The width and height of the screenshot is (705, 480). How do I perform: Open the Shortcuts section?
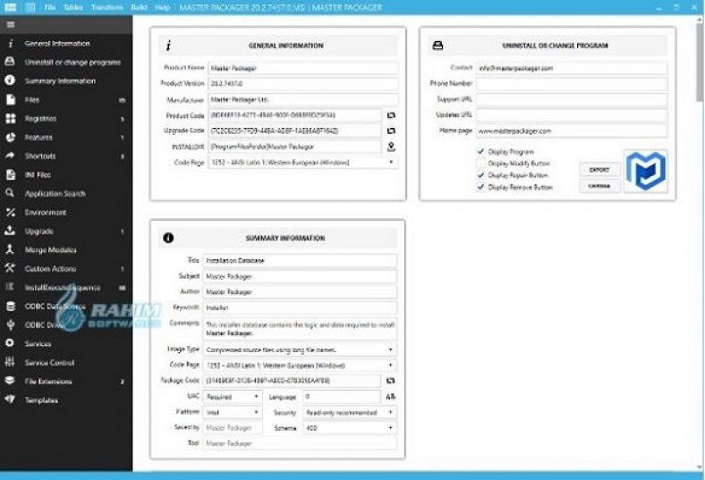pyautogui.click(x=66, y=156)
